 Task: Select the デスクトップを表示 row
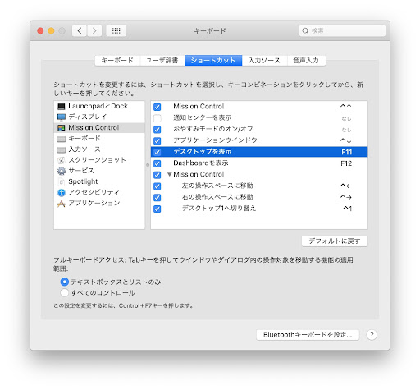(259, 152)
